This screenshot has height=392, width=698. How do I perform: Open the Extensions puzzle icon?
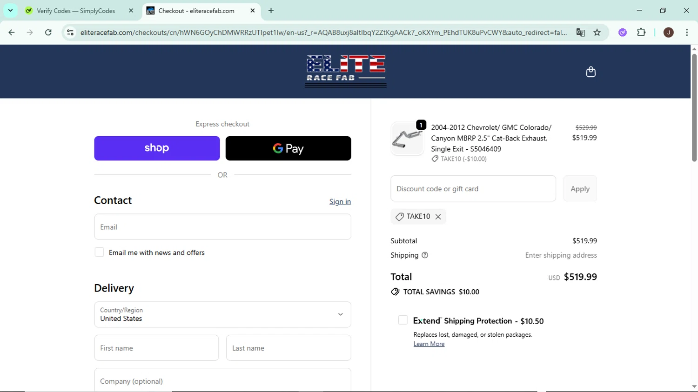tap(641, 33)
